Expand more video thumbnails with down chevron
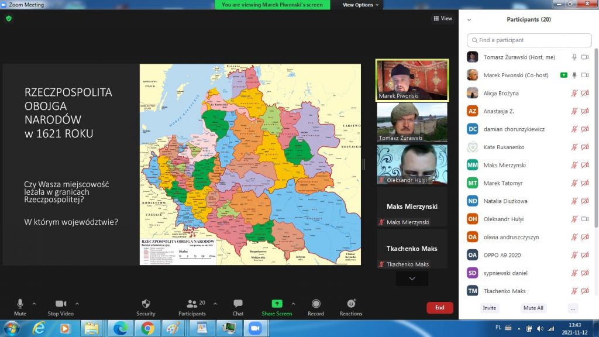Image resolution: width=599 pixels, height=337 pixels. point(412,279)
